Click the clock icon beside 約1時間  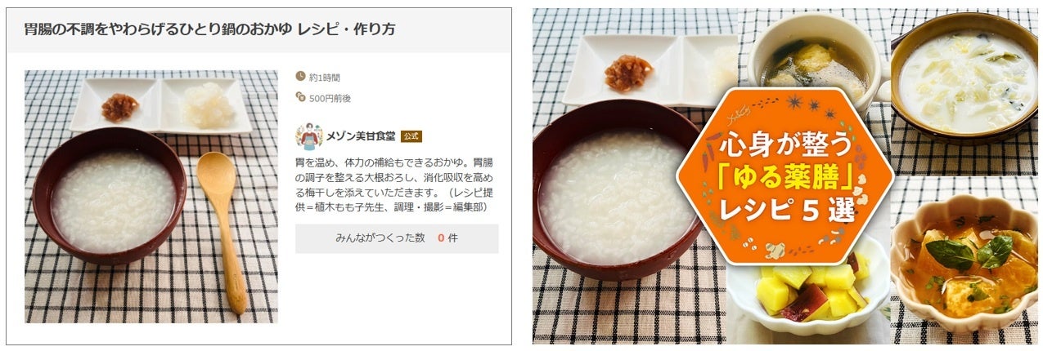pos(300,77)
